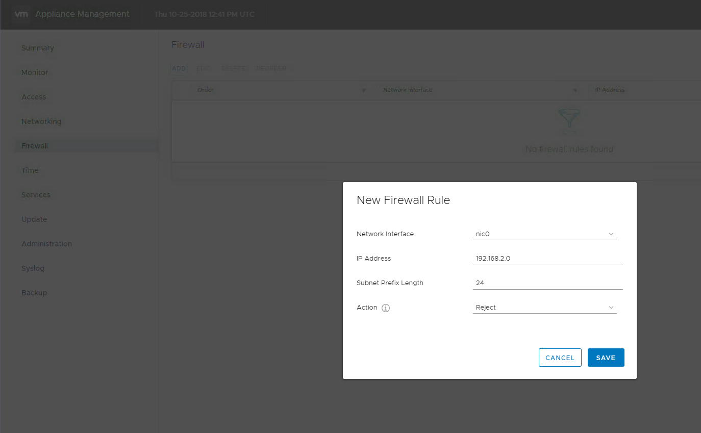Click the vm logo in header
701x433 pixels.
21,14
